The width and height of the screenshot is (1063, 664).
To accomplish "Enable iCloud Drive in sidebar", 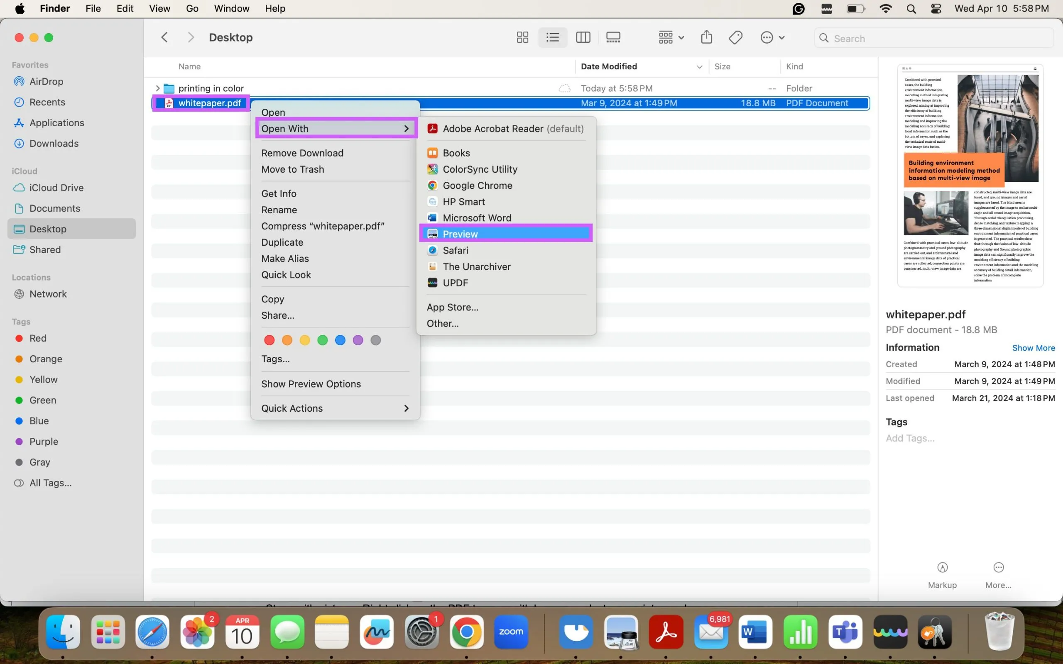I will (56, 188).
